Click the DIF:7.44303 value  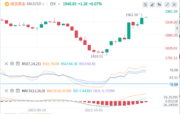82,91
